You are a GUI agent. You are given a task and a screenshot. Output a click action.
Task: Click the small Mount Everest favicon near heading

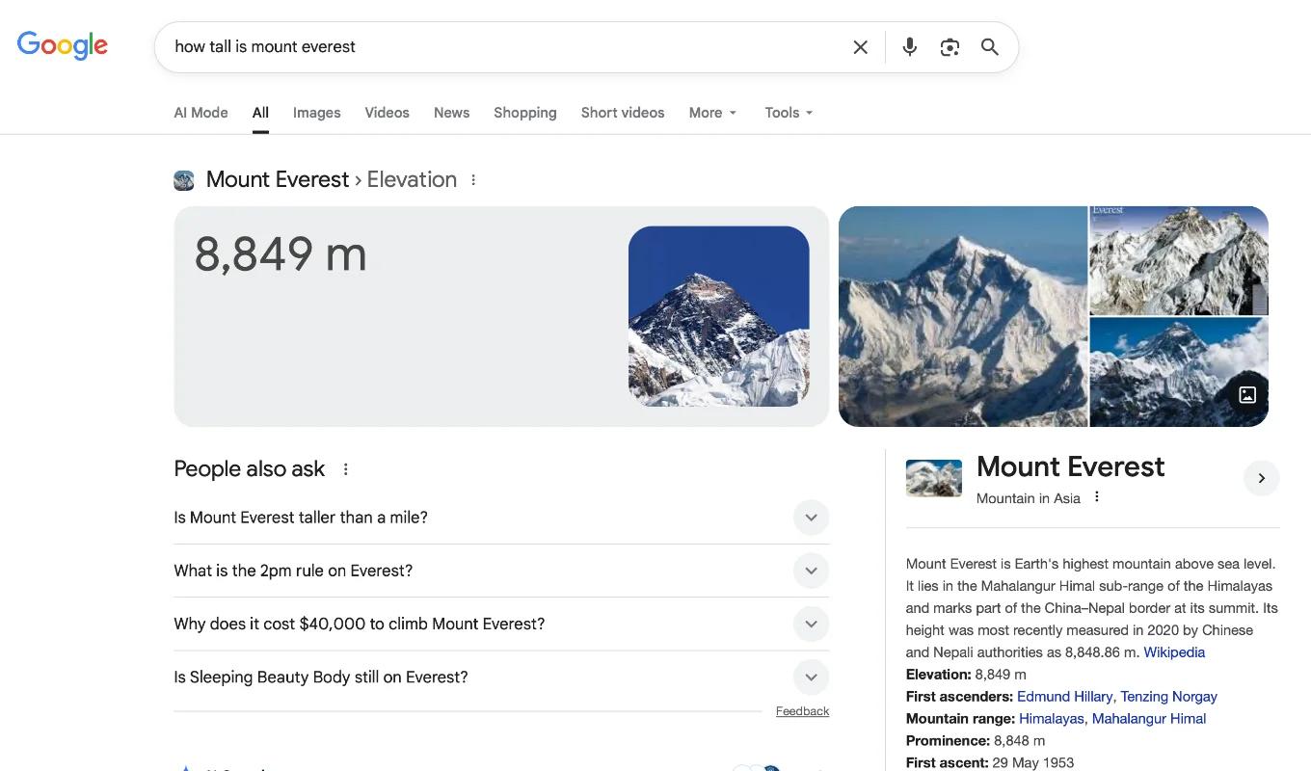184,180
